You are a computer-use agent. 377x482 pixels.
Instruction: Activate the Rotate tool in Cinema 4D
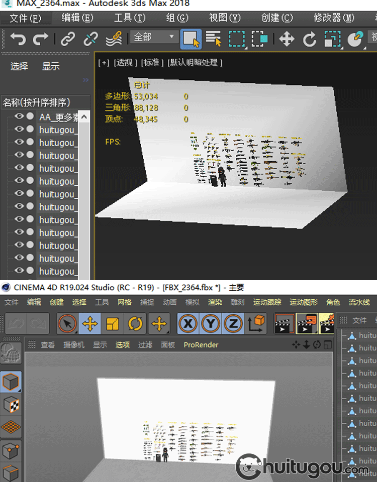click(135, 324)
